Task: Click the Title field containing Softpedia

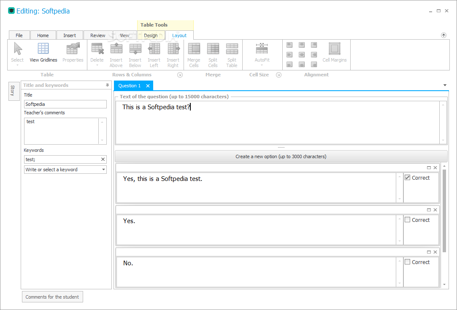Action: pos(65,104)
